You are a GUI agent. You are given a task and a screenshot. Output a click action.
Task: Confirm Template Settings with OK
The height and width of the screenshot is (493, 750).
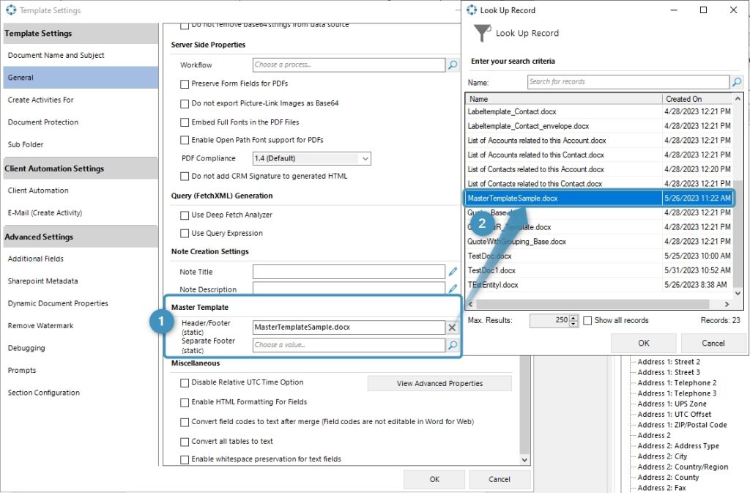click(x=434, y=479)
